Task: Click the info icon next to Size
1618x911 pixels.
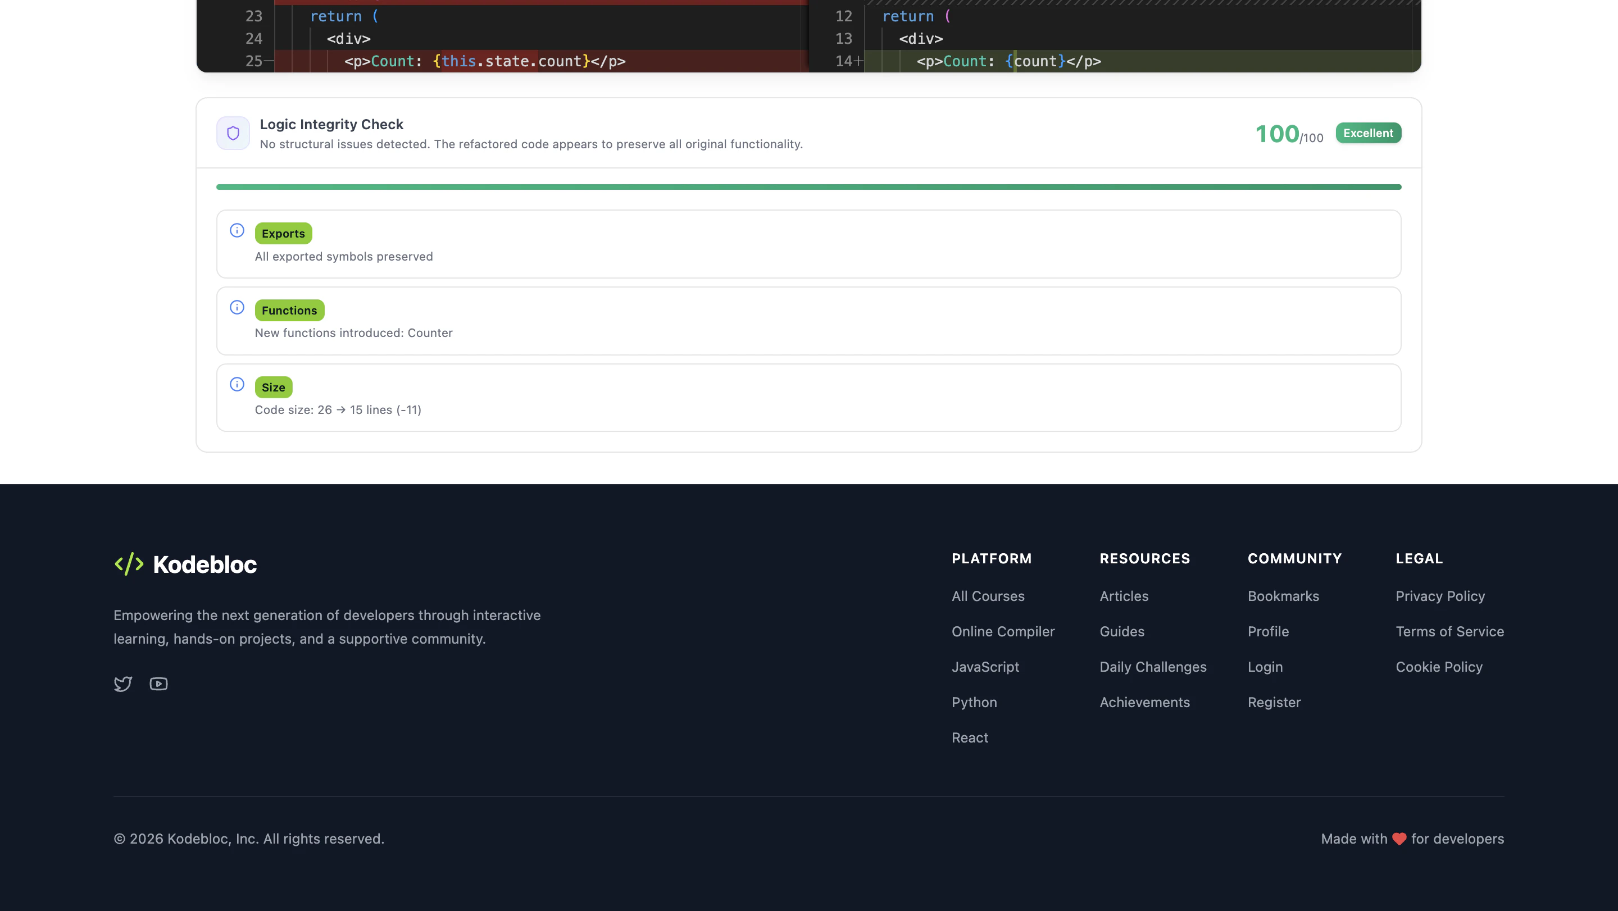Action: 237,384
